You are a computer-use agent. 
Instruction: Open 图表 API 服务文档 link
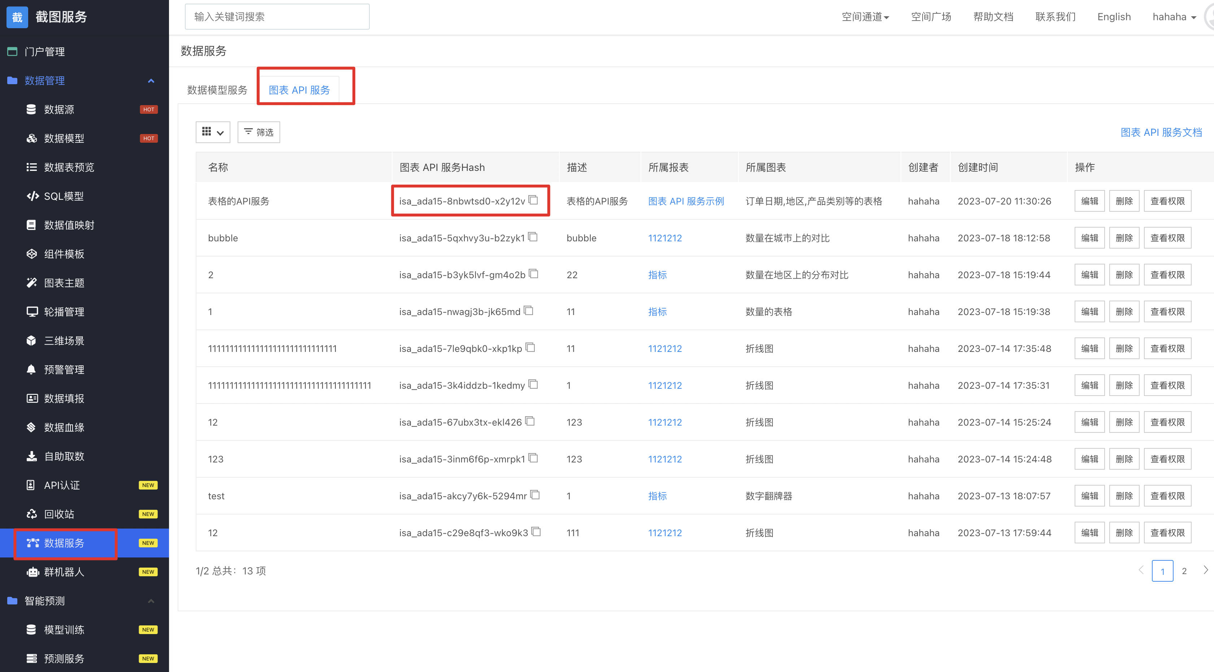click(1161, 133)
